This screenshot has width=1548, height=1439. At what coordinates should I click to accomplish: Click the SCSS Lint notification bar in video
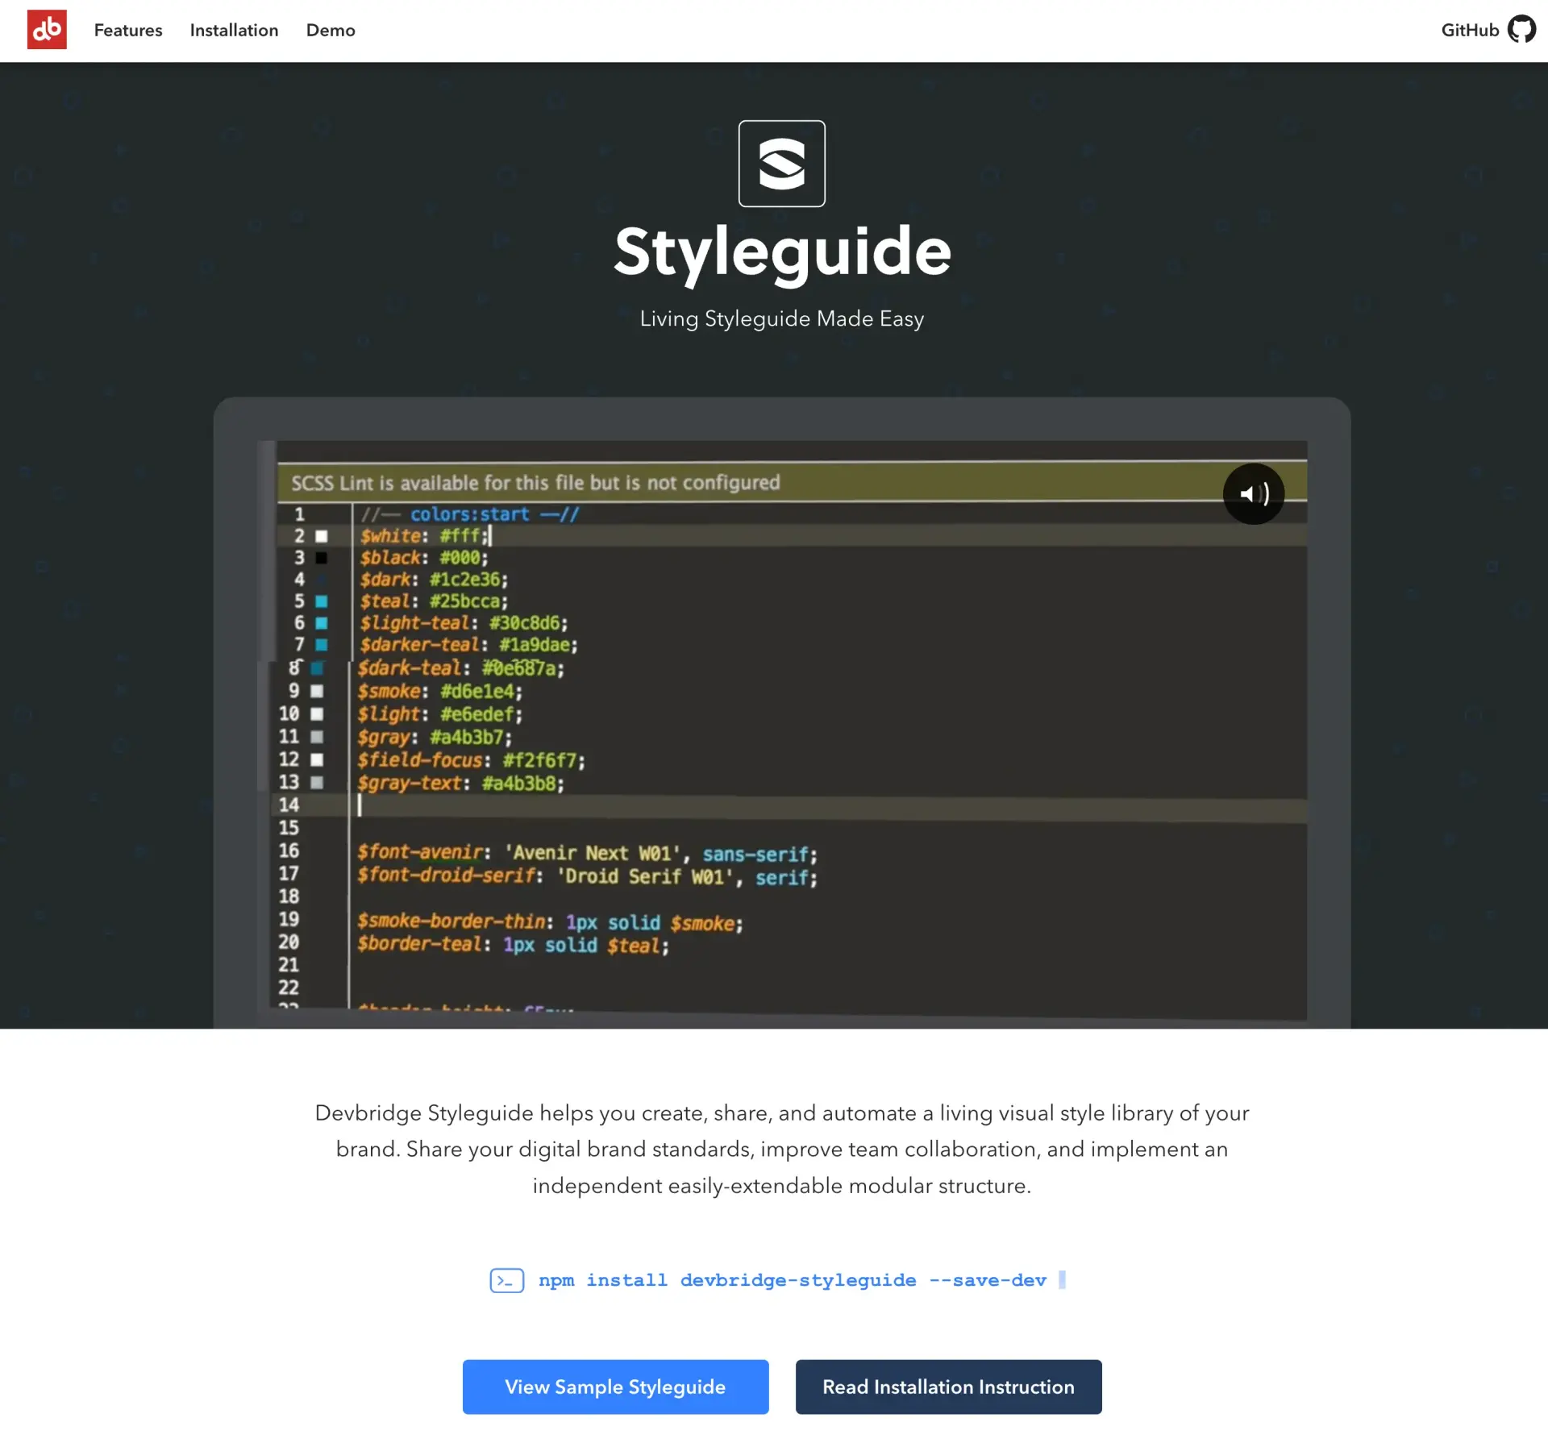point(792,482)
